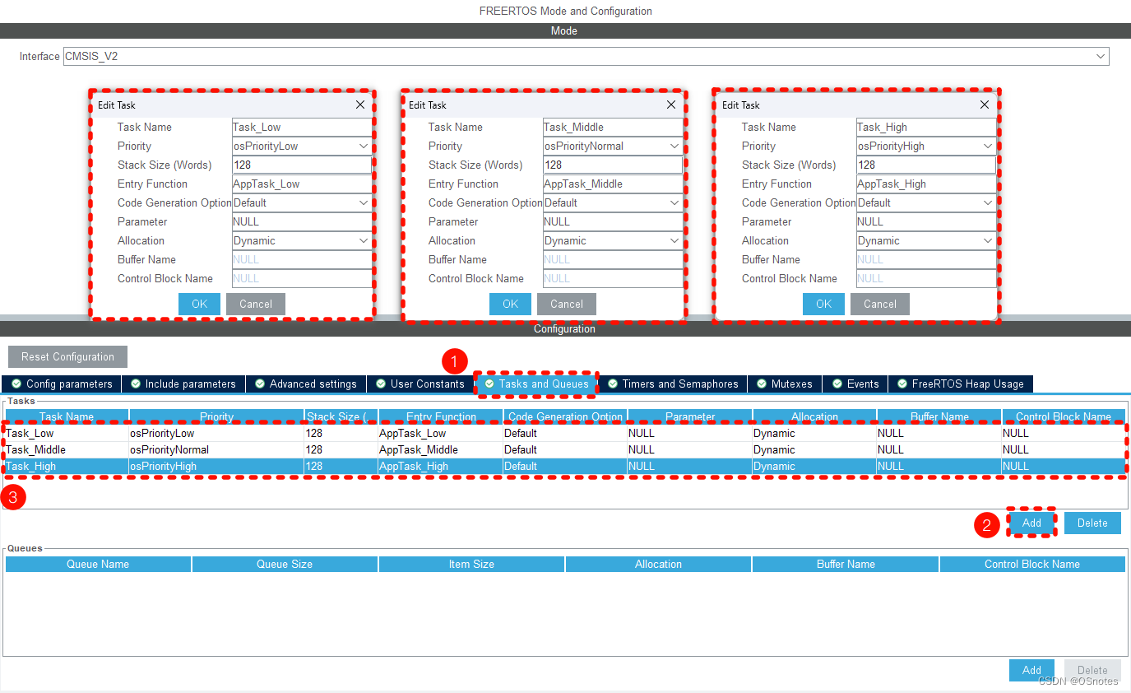
Task: Click the osPriorityNormal cell in Tasks table
Action: 216,449
